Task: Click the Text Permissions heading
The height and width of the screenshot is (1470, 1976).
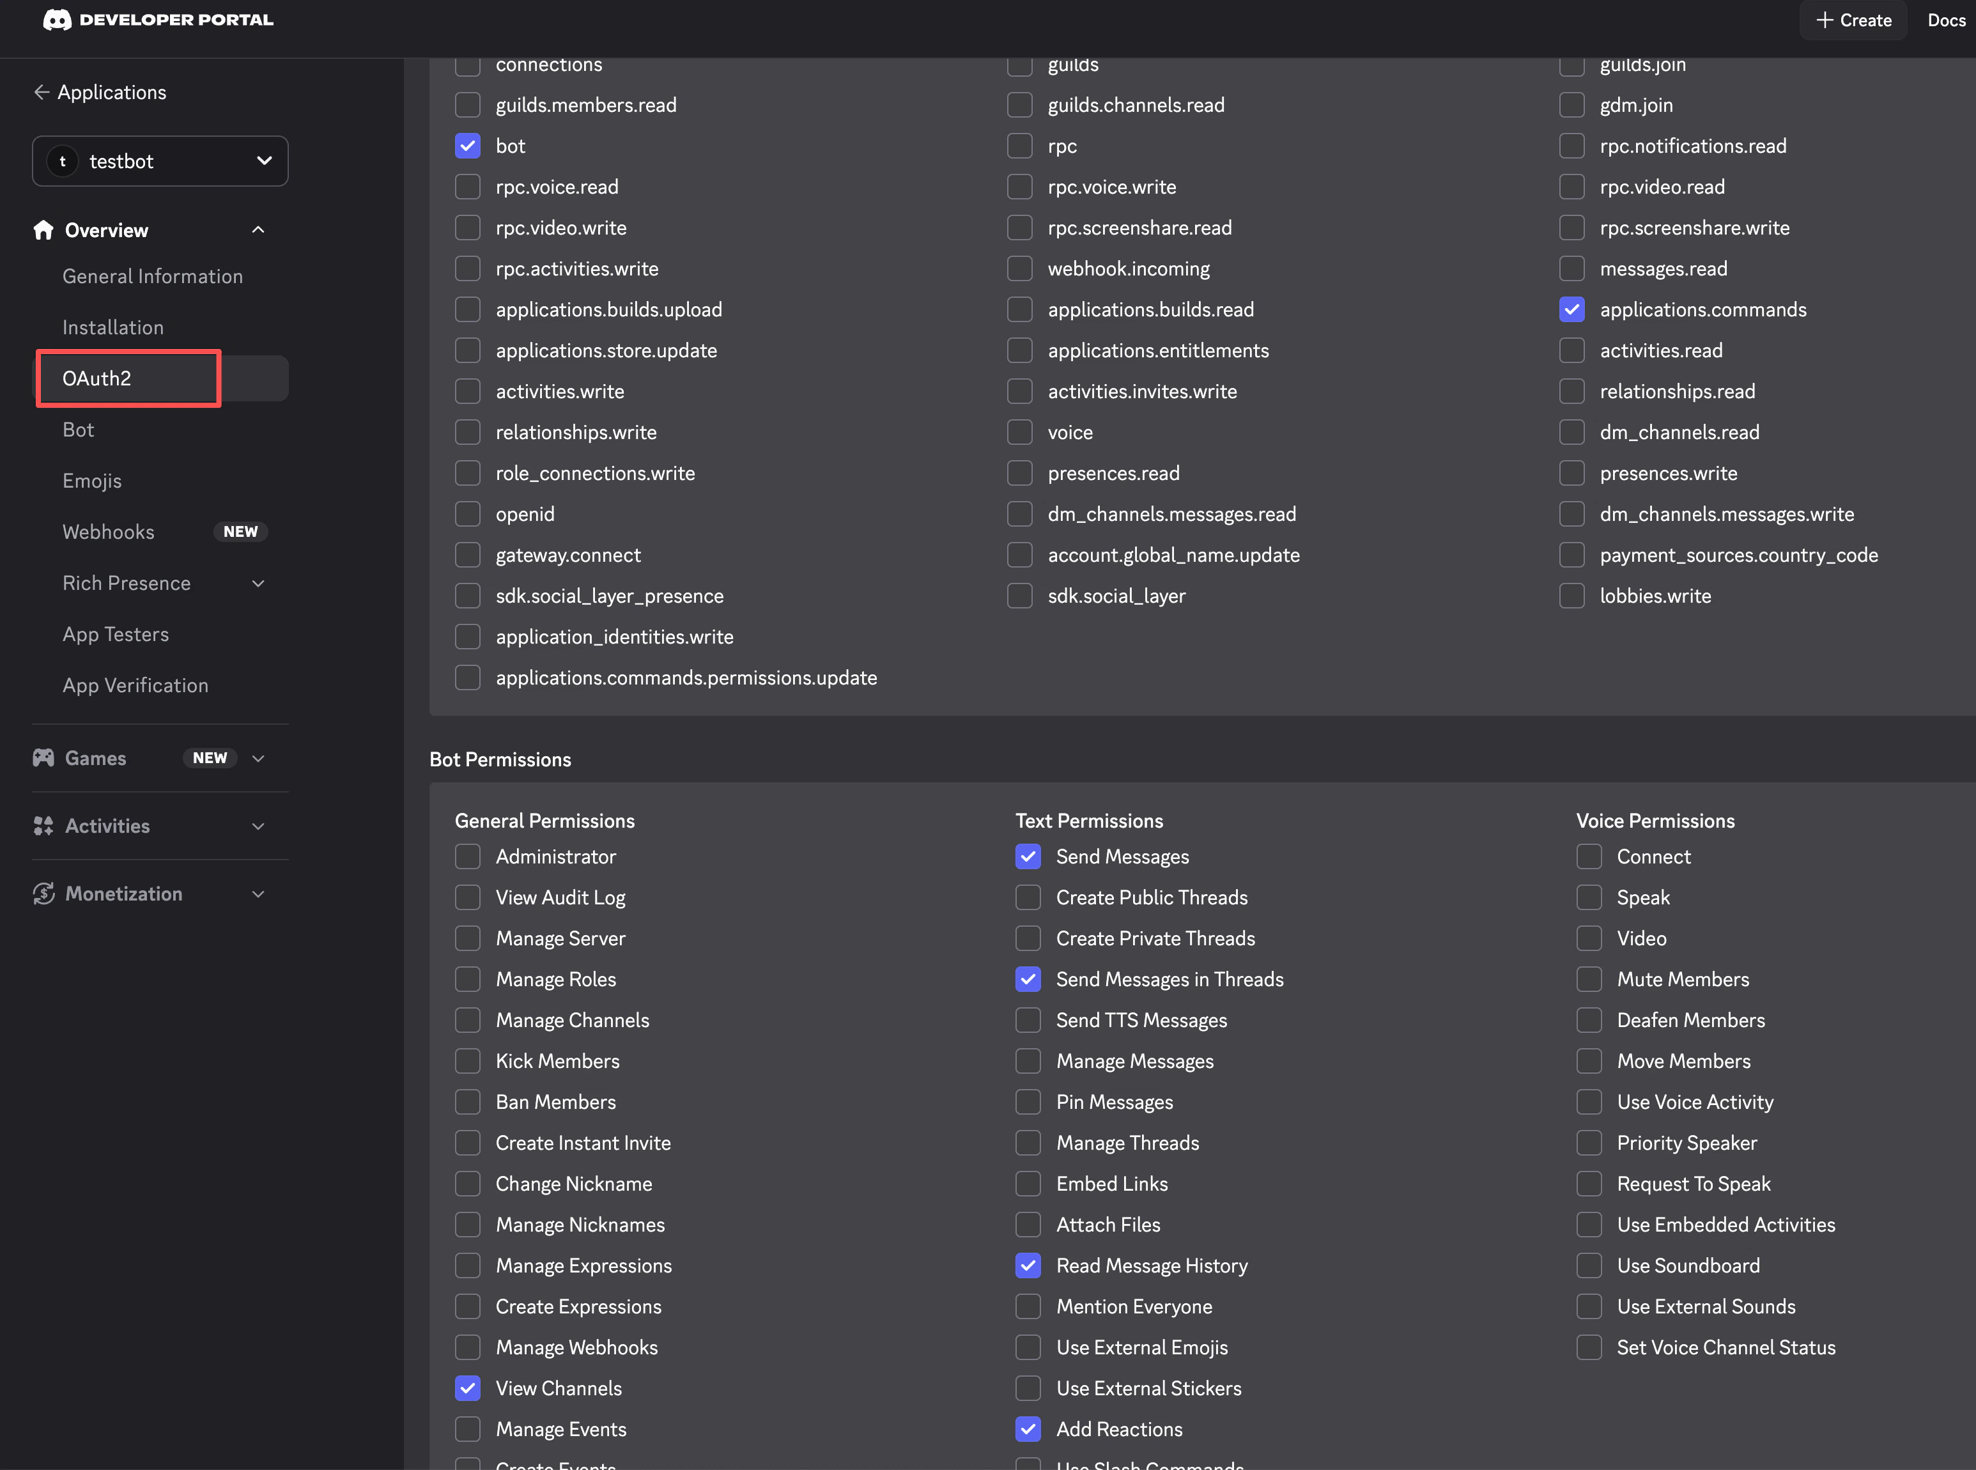Action: tap(1089, 821)
